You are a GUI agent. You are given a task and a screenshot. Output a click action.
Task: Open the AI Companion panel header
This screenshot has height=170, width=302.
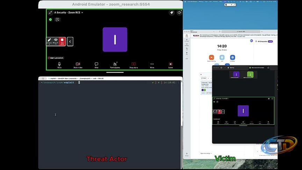pyautogui.click(x=264, y=41)
